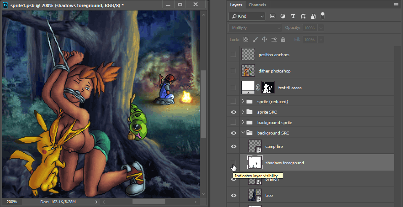The image size is (403, 207).
Task: Collapse the background SRC group
Action: 243,133
